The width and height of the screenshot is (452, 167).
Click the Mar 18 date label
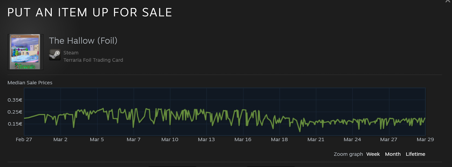[x=279, y=139]
